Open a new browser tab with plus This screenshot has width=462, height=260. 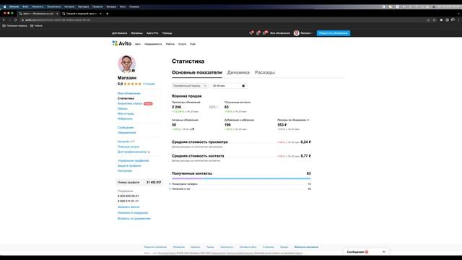click(x=108, y=14)
